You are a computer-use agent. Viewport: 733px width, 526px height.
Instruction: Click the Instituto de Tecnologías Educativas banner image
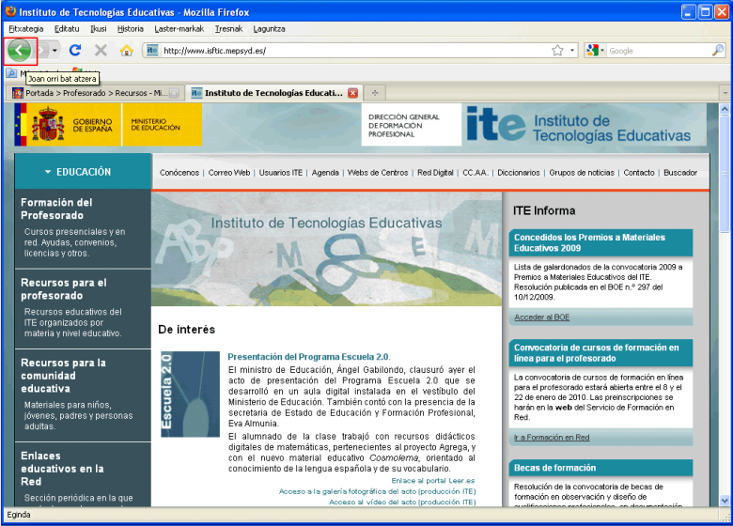tap(326, 250)
